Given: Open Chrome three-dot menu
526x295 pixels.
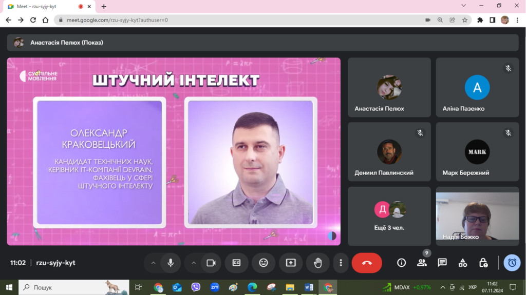Looking at the screenshot, I should 517,20.
